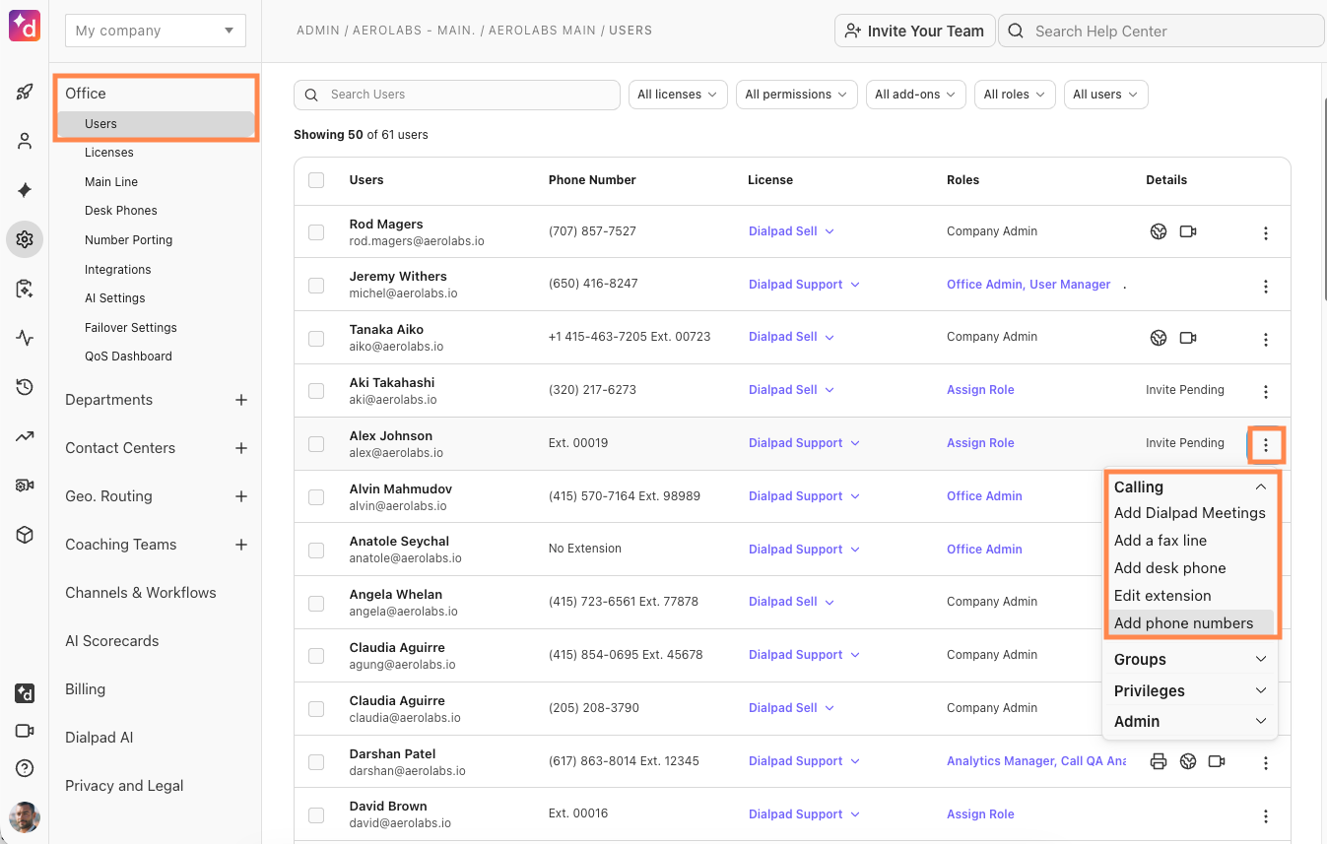Open Rod Magers' Dialpad Sell license dropdown
The height and width of the screenshot is (844, 1327).
[791, 231]
